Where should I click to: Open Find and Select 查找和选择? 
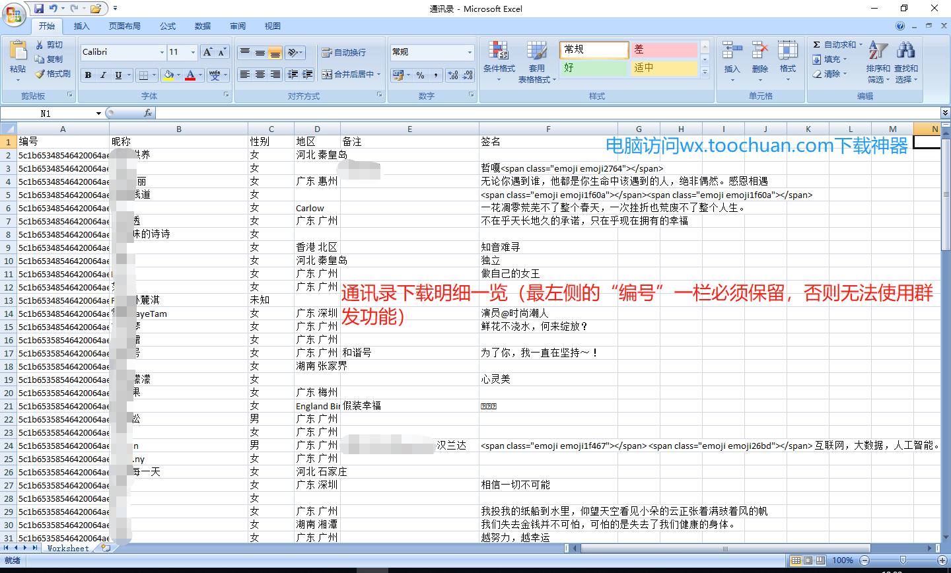(x=906, y=61)
